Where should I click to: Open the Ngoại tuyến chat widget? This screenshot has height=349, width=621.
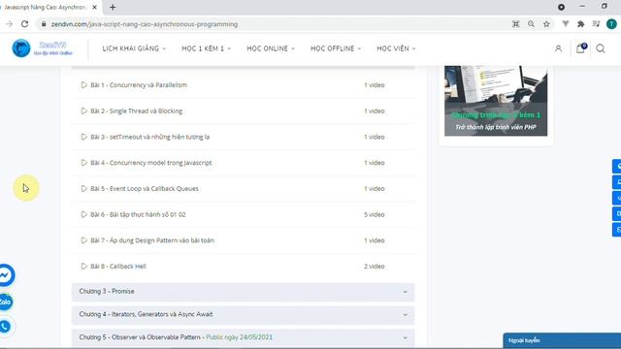(562, 340)
